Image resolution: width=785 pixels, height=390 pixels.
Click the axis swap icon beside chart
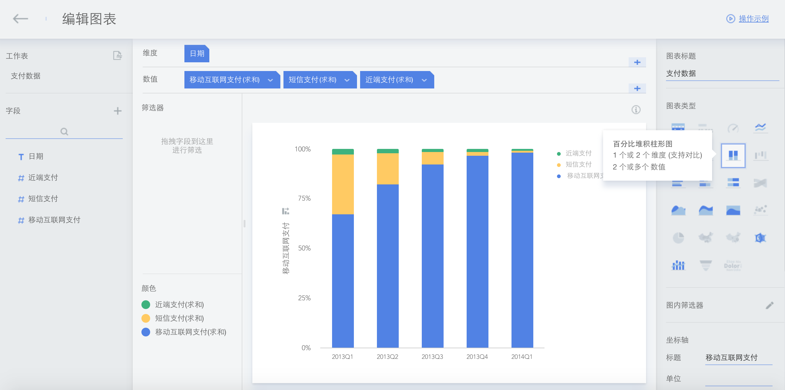285,211
